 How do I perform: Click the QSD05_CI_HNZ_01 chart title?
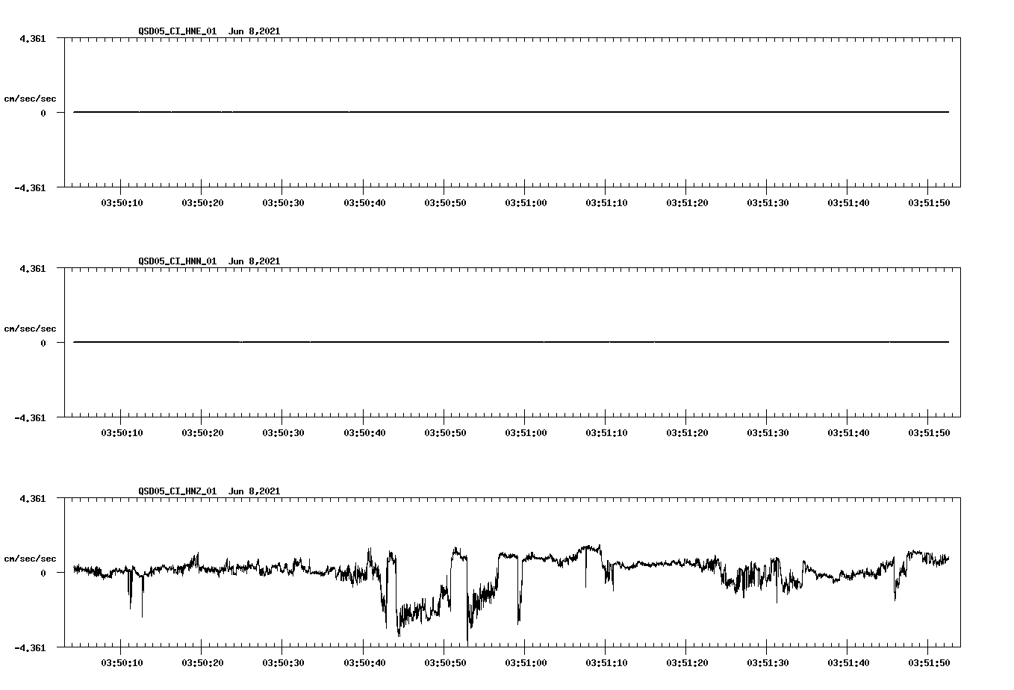pyautogui.click(x=209, y=491)
